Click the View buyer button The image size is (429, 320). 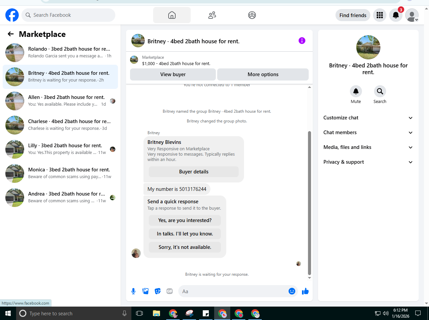pos(173,74)
